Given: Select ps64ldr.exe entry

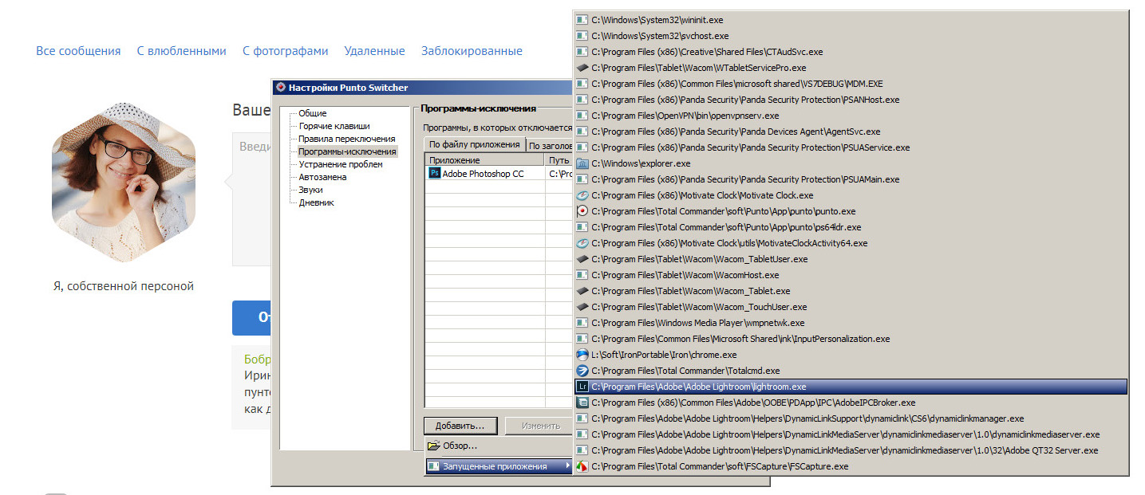Looking at the screenshot, I should tap(851, 227).
